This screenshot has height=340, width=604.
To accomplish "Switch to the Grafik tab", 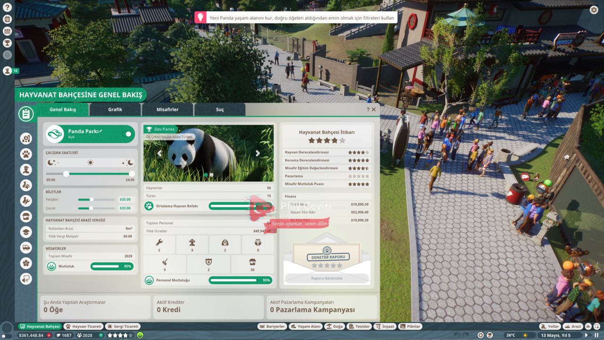I will coord(115,110).
